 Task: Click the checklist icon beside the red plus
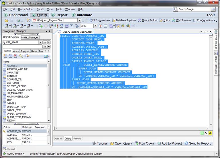tap(106, 26)
